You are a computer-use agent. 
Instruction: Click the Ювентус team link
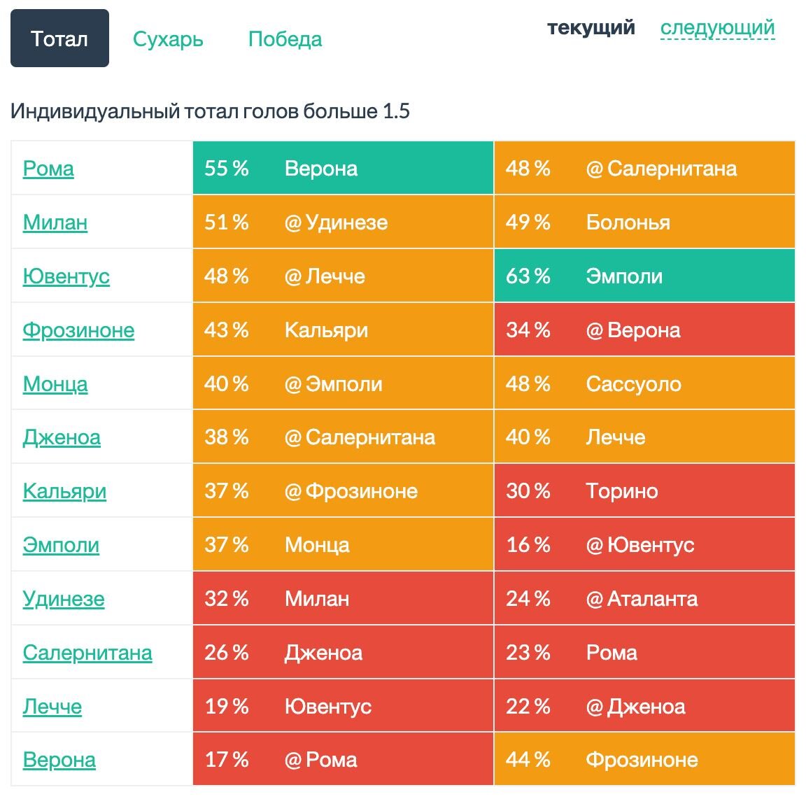click(66, 276)
